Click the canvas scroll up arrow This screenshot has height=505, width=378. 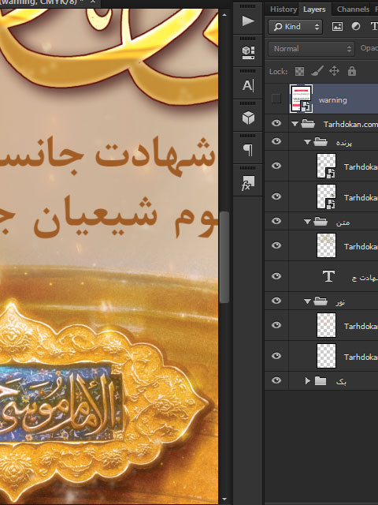224,15
